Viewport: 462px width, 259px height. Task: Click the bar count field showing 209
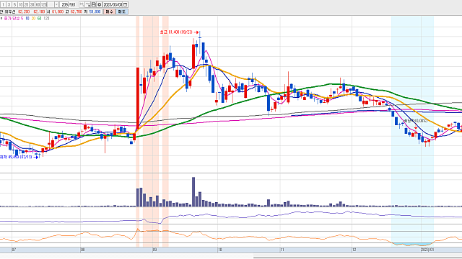point(64,5)
